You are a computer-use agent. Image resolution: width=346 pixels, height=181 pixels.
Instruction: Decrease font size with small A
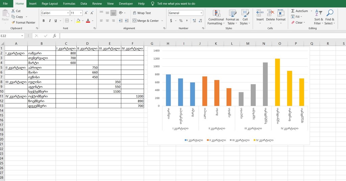pos(92,13)
